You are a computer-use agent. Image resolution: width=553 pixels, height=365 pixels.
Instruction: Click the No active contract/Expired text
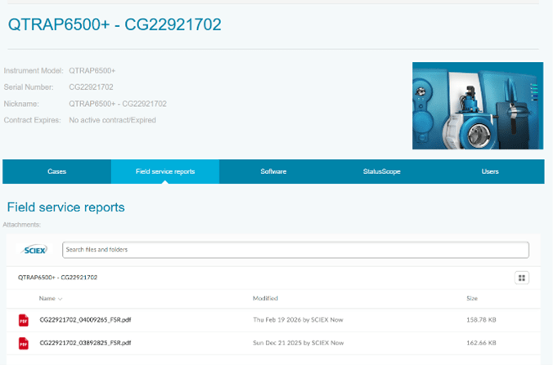point(113,120)
